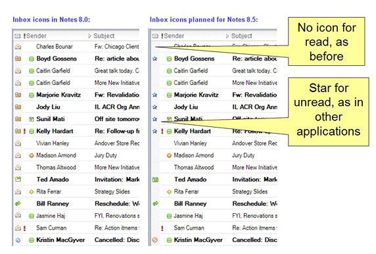This screenshot has width=376, height=254.
Task: Click importance '!' column header in Notes 8.5
Action: point(162,36)
